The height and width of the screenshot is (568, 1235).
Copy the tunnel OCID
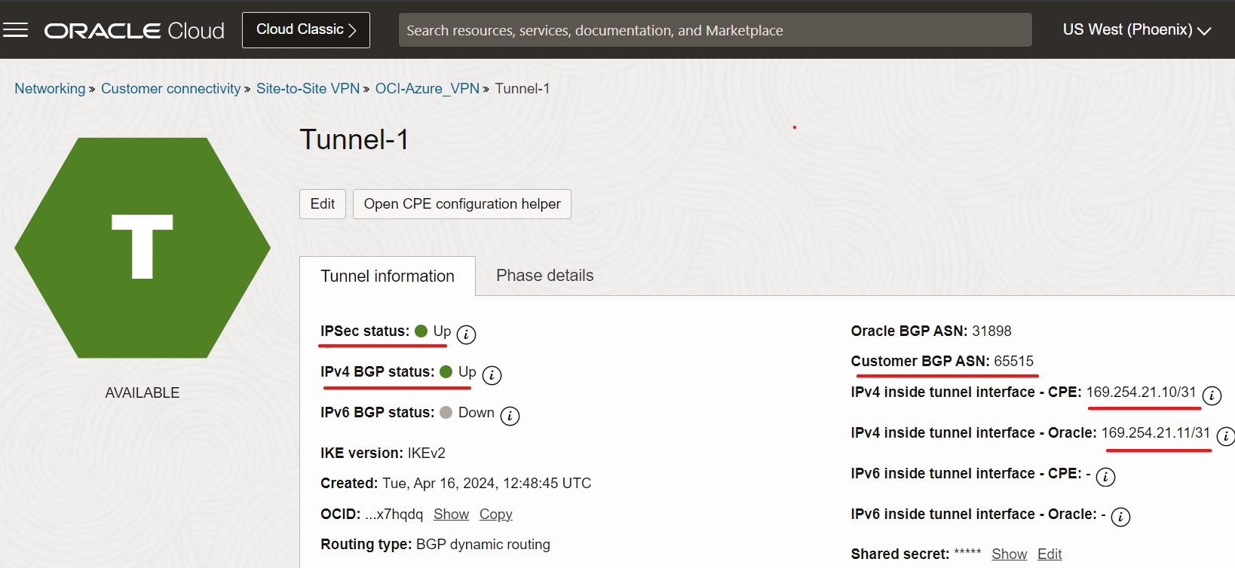[495, 515]
